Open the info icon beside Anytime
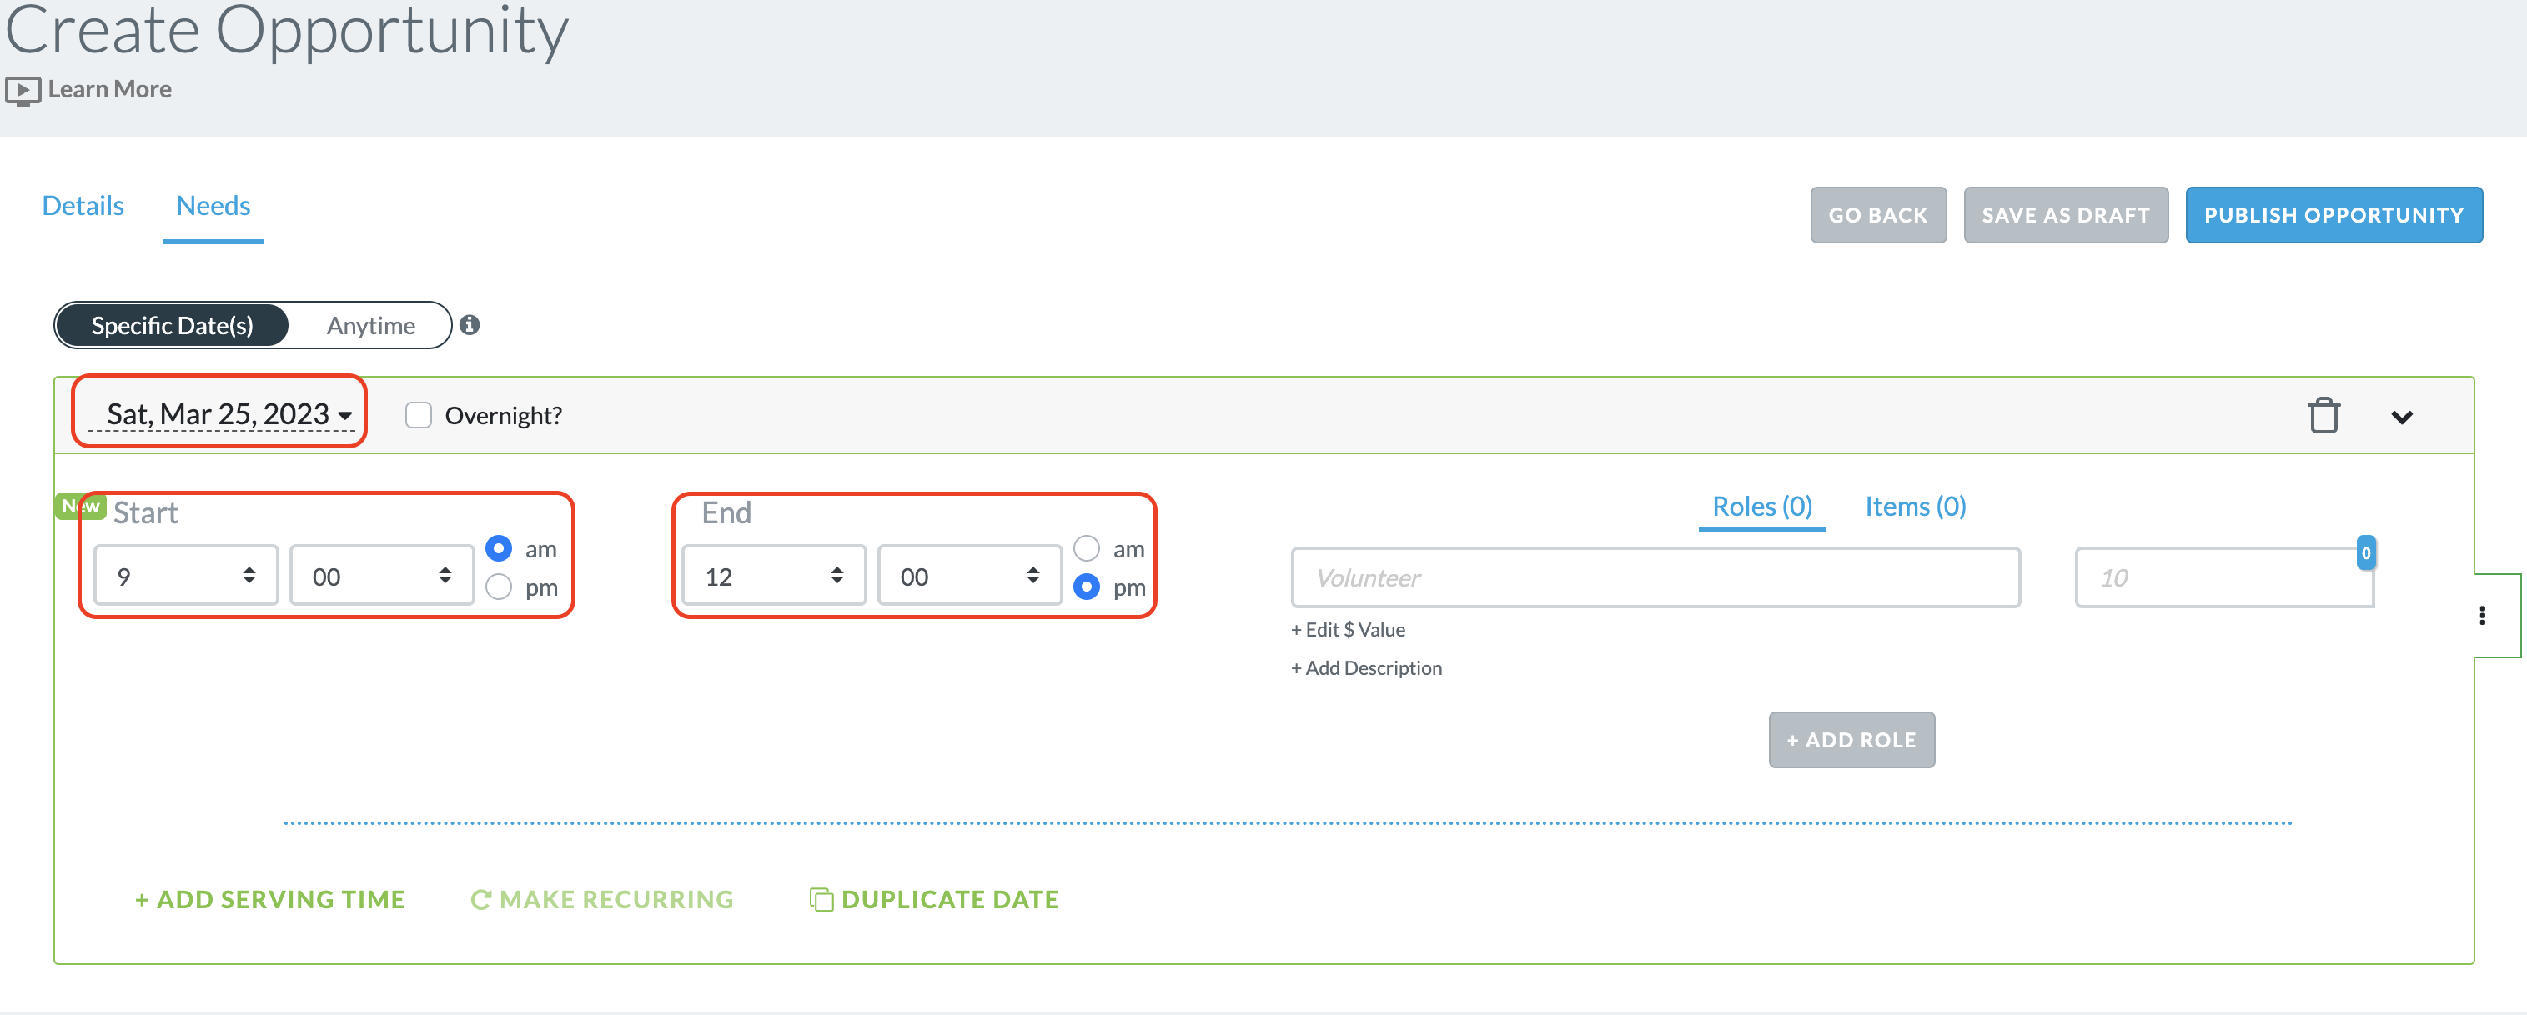2527x1015 pixels. click(470, 324)
